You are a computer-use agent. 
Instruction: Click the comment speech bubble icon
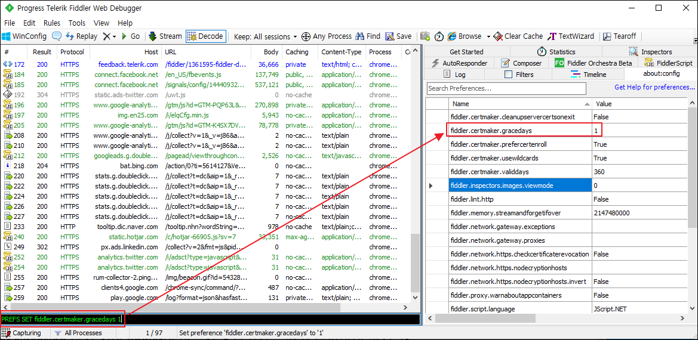tap(57, 36)
